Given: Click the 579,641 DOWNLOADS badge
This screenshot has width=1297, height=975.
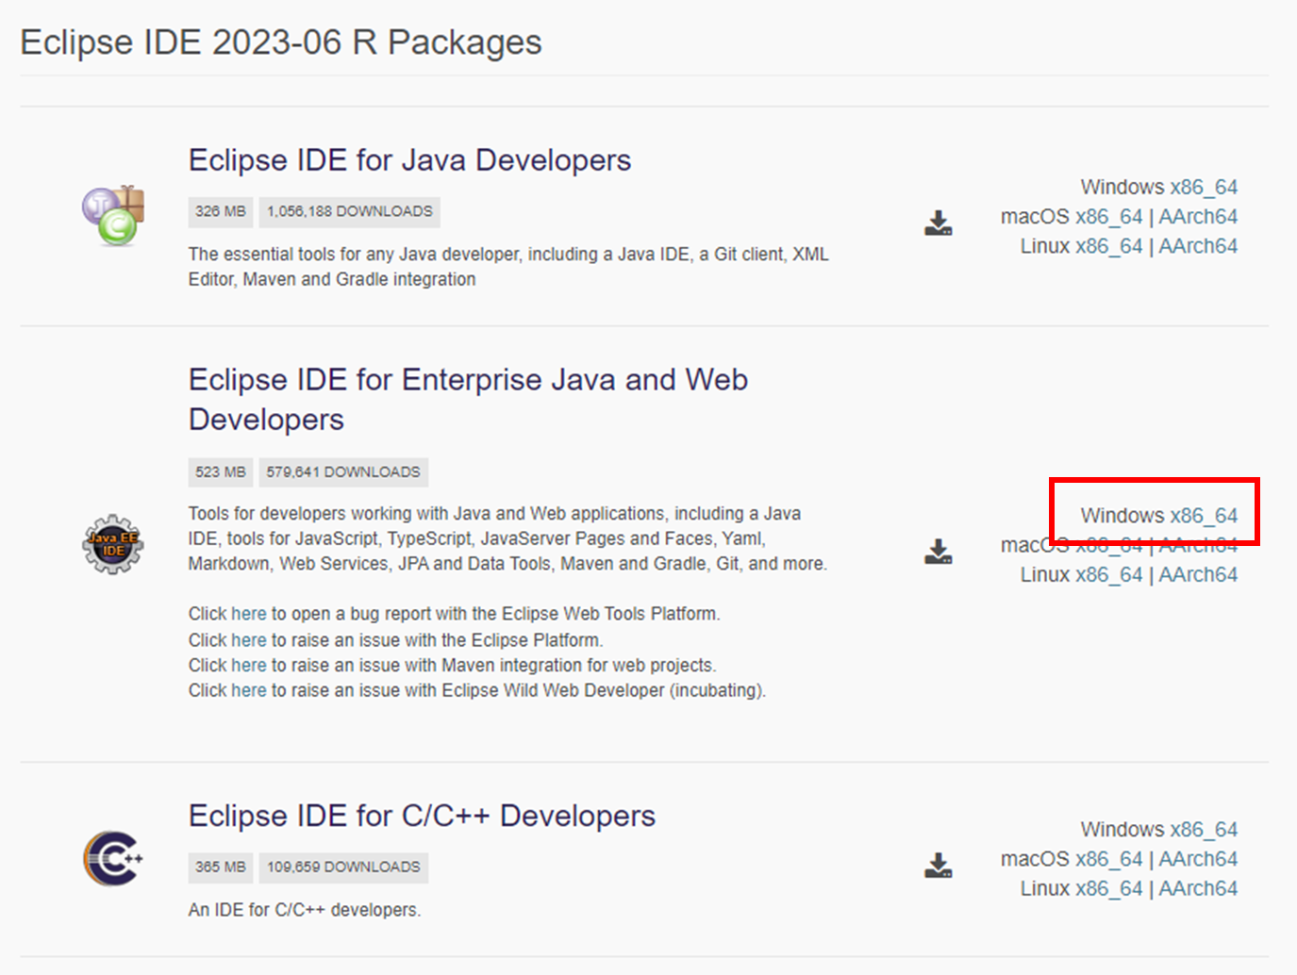Looking at the screenshot, I should pos(343,471).
